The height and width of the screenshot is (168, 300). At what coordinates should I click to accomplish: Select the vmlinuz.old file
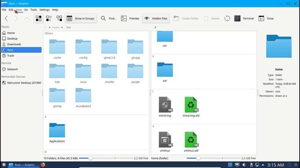[x=191, y=142]
